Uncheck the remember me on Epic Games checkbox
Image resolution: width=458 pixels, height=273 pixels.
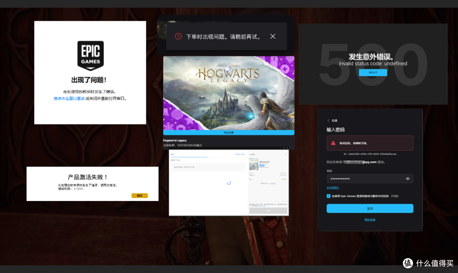coord(329,196)
